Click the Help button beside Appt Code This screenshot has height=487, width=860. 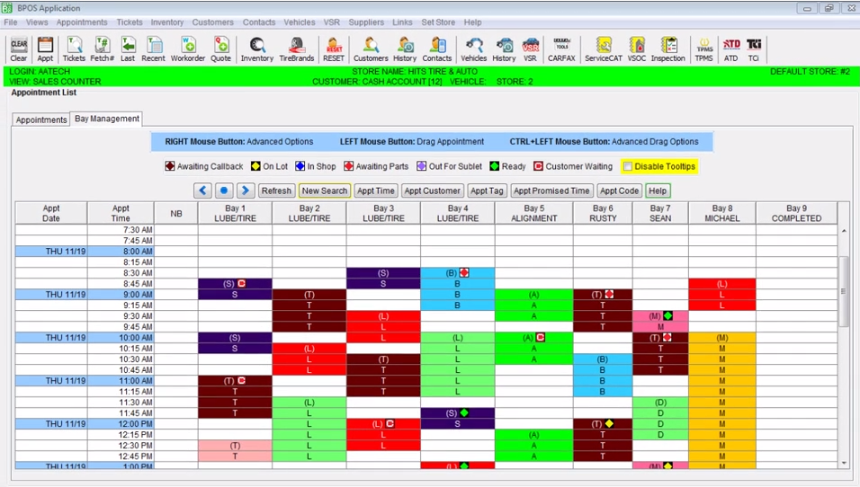click(x=658, y=190)
